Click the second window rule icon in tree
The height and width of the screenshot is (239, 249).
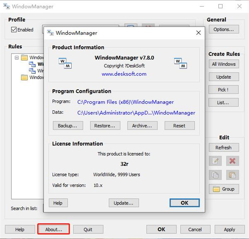click(32, 71)
